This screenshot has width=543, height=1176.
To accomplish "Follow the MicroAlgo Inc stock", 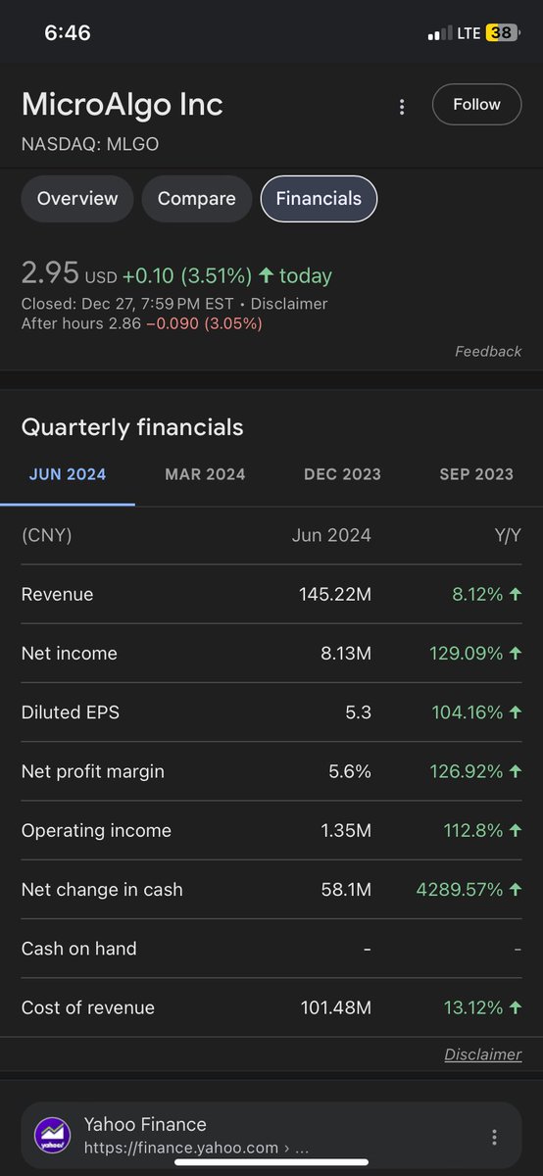I will pyautogui.click(x=476, y=104).
